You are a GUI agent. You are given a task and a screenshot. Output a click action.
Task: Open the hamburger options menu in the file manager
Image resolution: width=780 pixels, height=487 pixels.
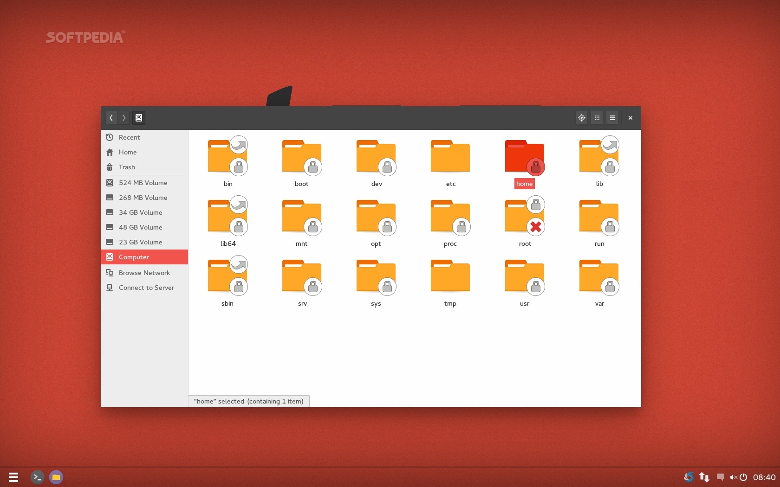(612, 118)
